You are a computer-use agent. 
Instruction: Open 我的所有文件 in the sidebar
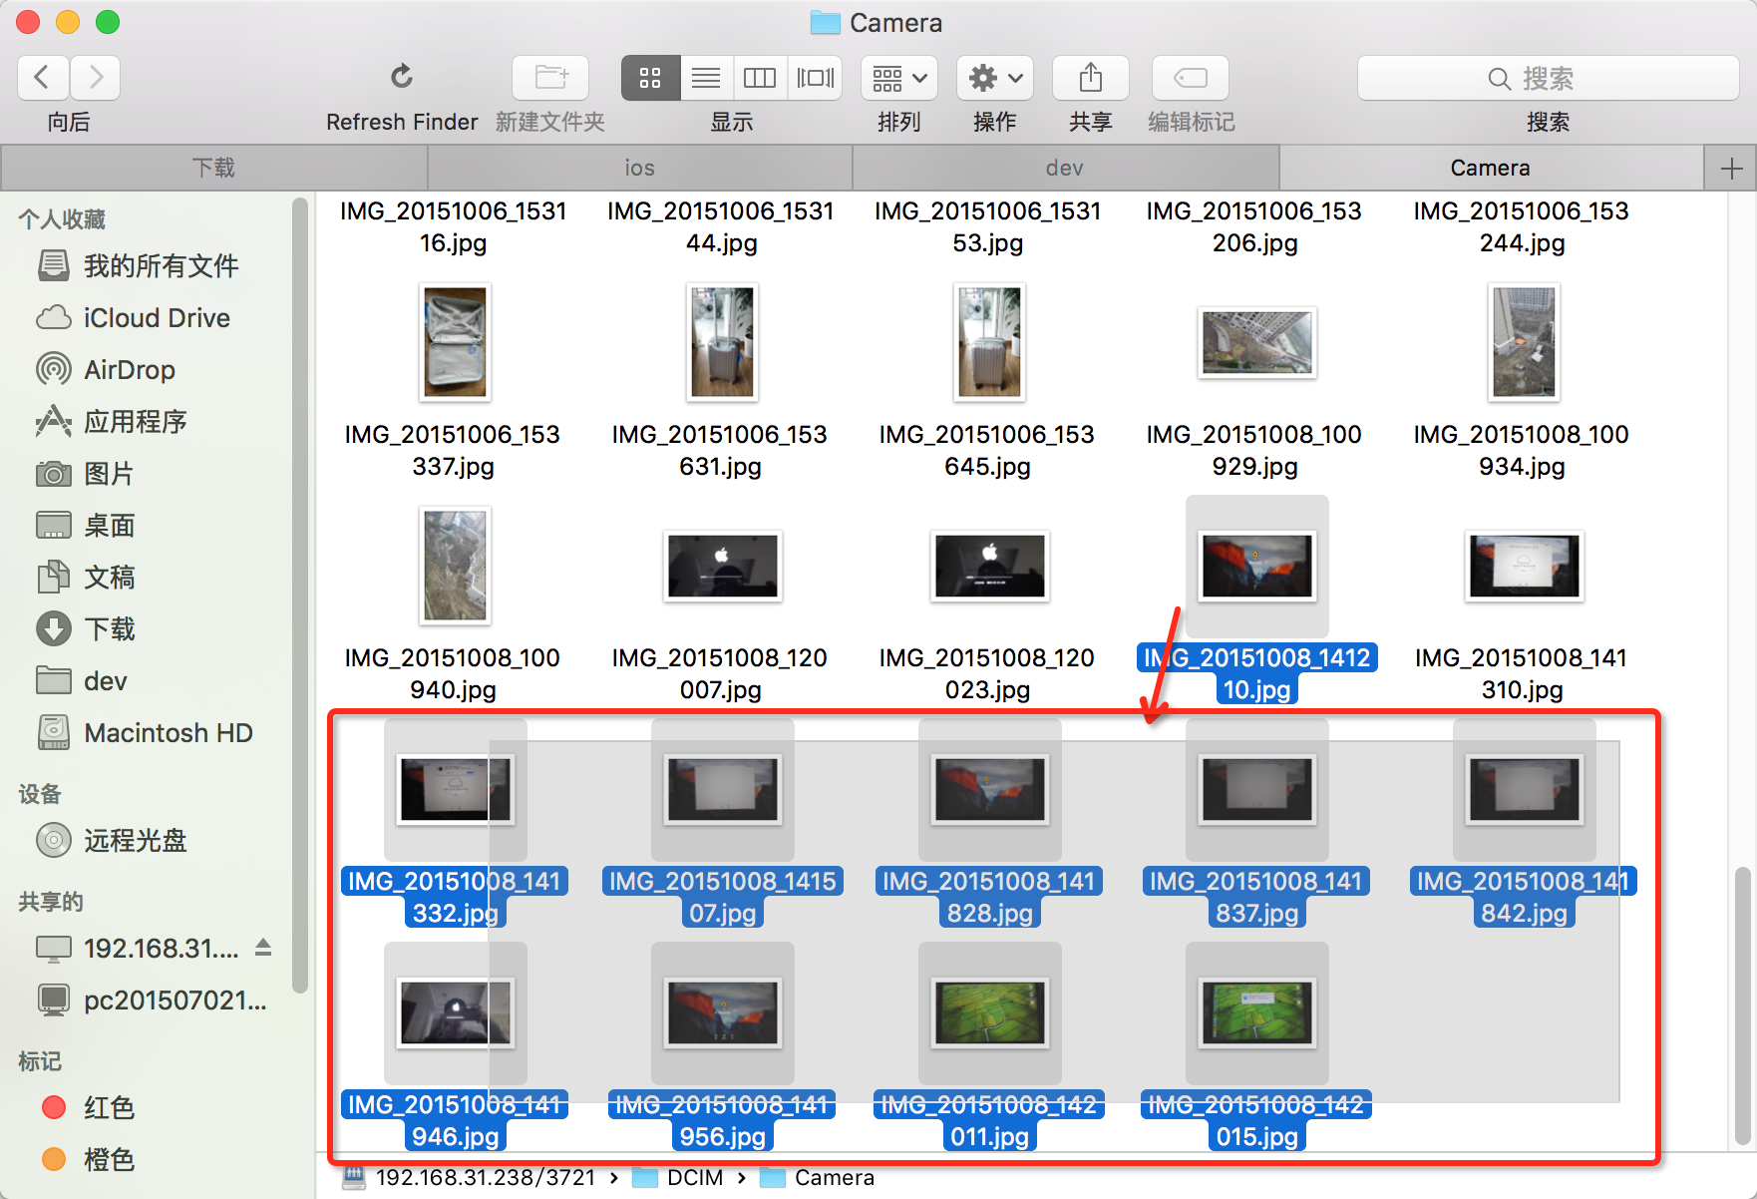pyautogui.click(x=139, y=266)
